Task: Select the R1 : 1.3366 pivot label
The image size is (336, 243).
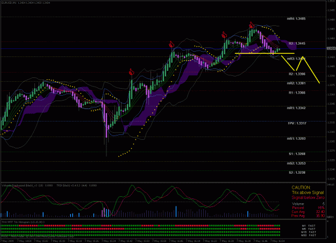Action: coord(297,93)
